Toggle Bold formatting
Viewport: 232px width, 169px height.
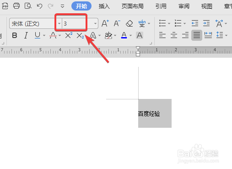click(x=15, y=35)
